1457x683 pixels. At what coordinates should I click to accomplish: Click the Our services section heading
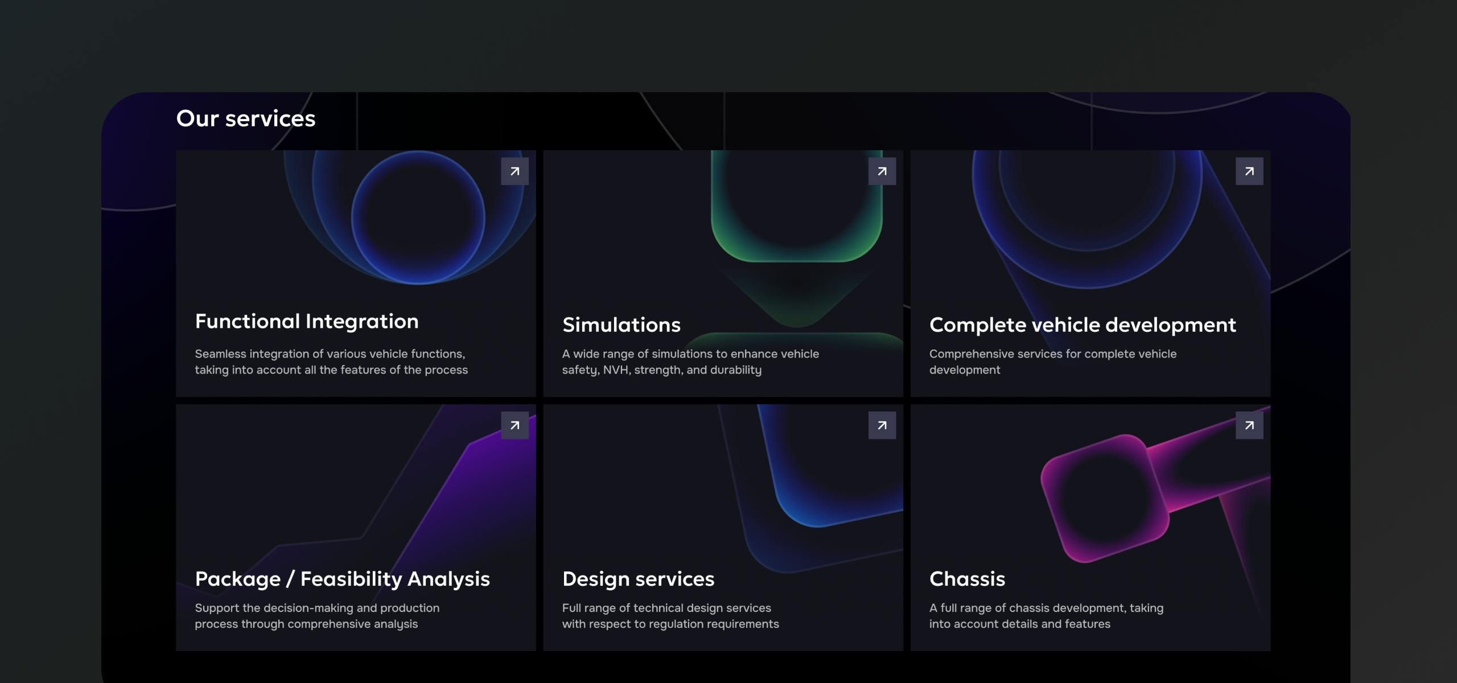point(245,118)
